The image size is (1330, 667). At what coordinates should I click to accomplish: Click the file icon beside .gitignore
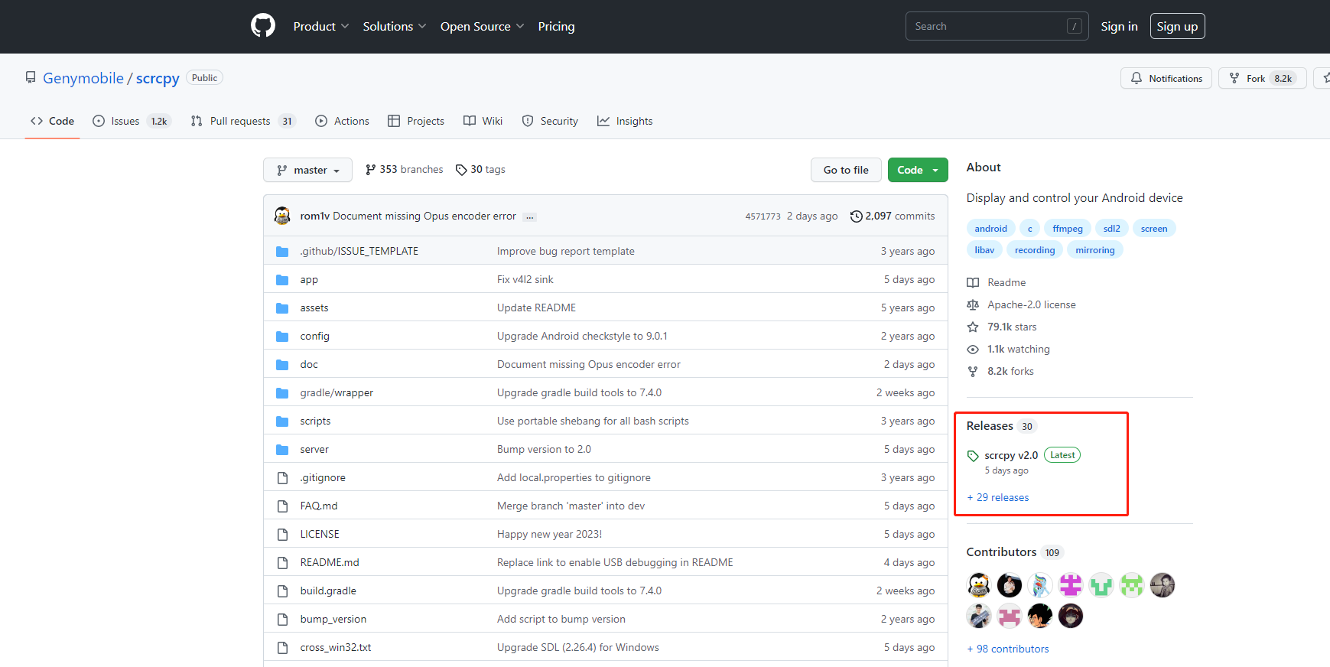[282, 478]
